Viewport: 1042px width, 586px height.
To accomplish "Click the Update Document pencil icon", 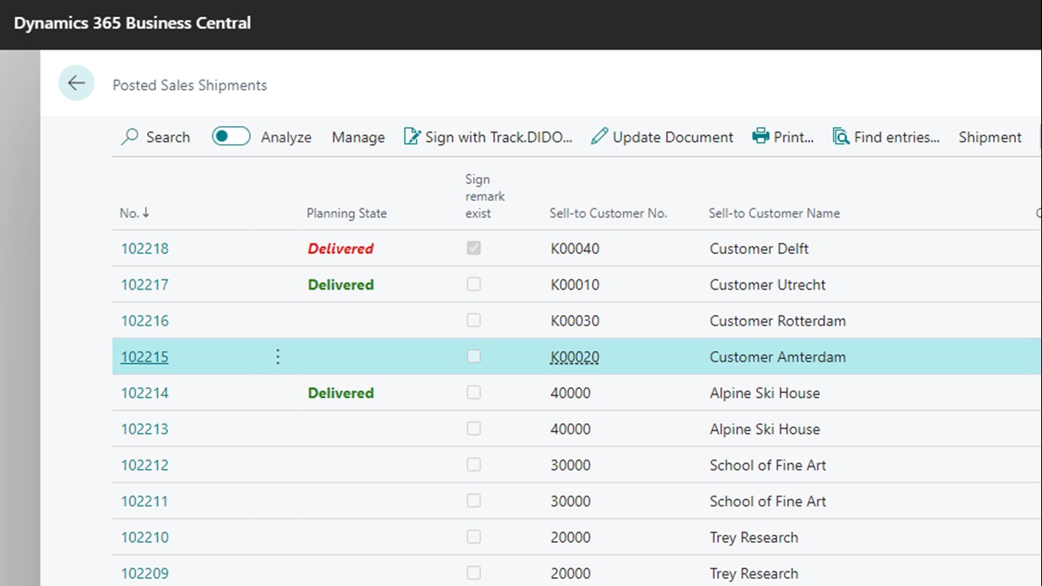I will click(599, 137).
